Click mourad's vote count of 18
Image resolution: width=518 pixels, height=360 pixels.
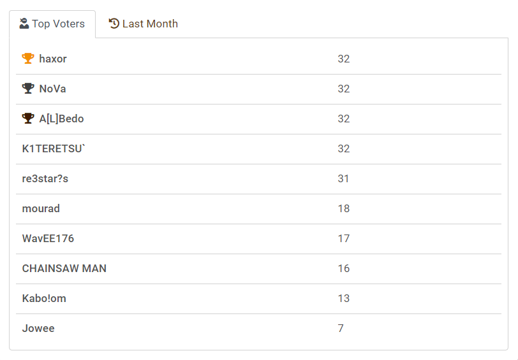pyautogui.click(x=344, y=208)
